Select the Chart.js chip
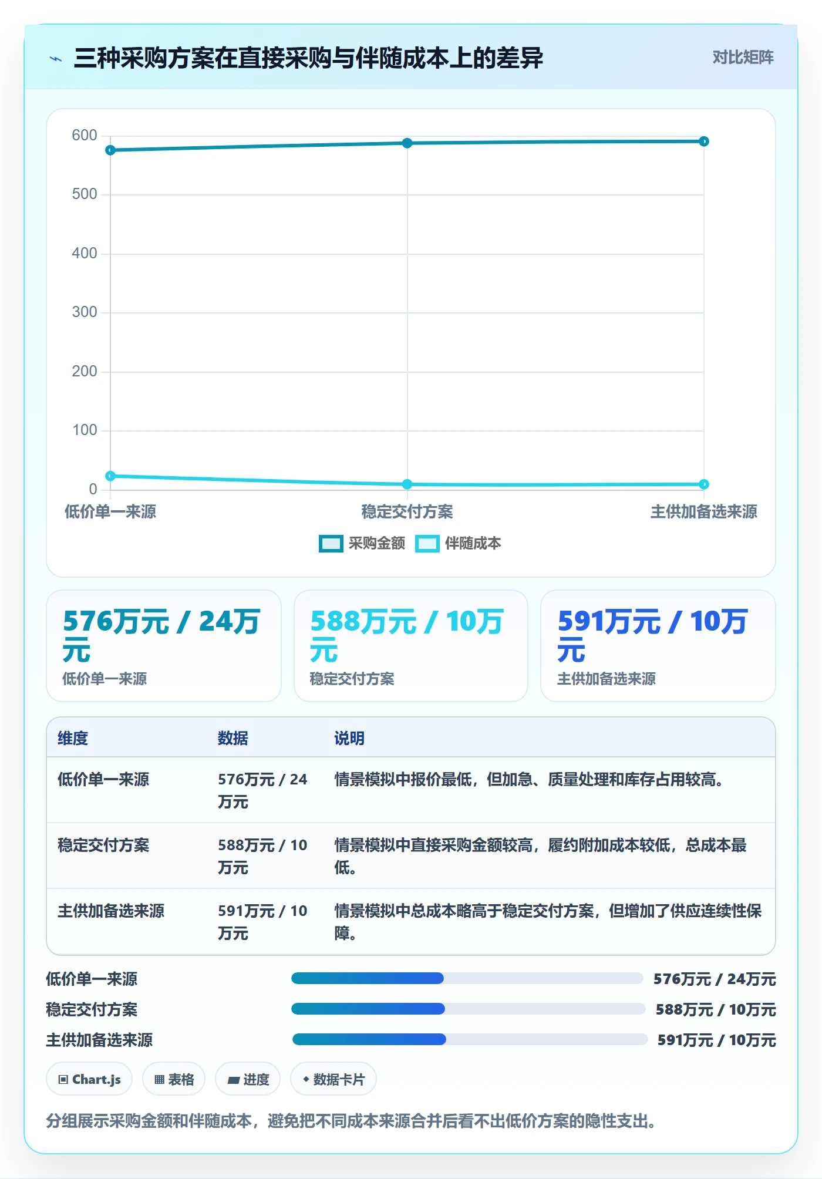This screenshot has width=822, height=1179. [x=89, y=1079]
